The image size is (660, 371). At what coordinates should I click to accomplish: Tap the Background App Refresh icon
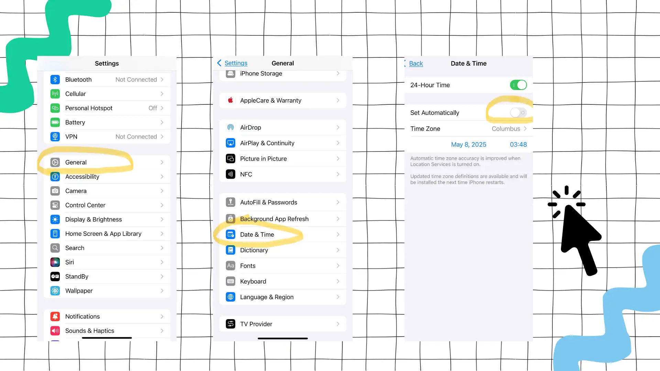(231, 219)
